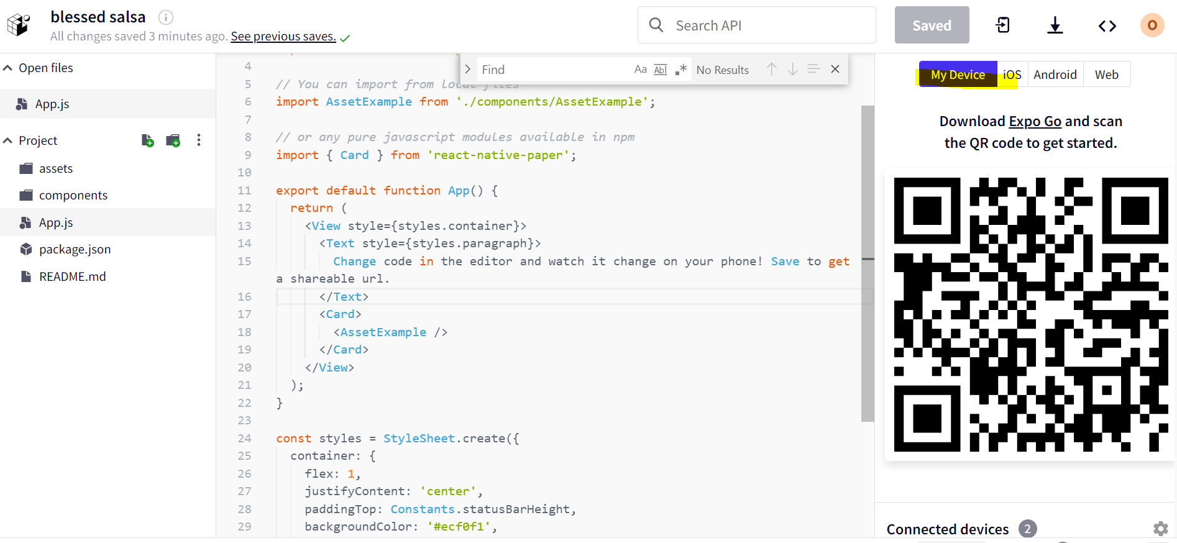The image size is (1177, 543).
Task: Add a new folder in Project
Action: click(x=173, y=140)
